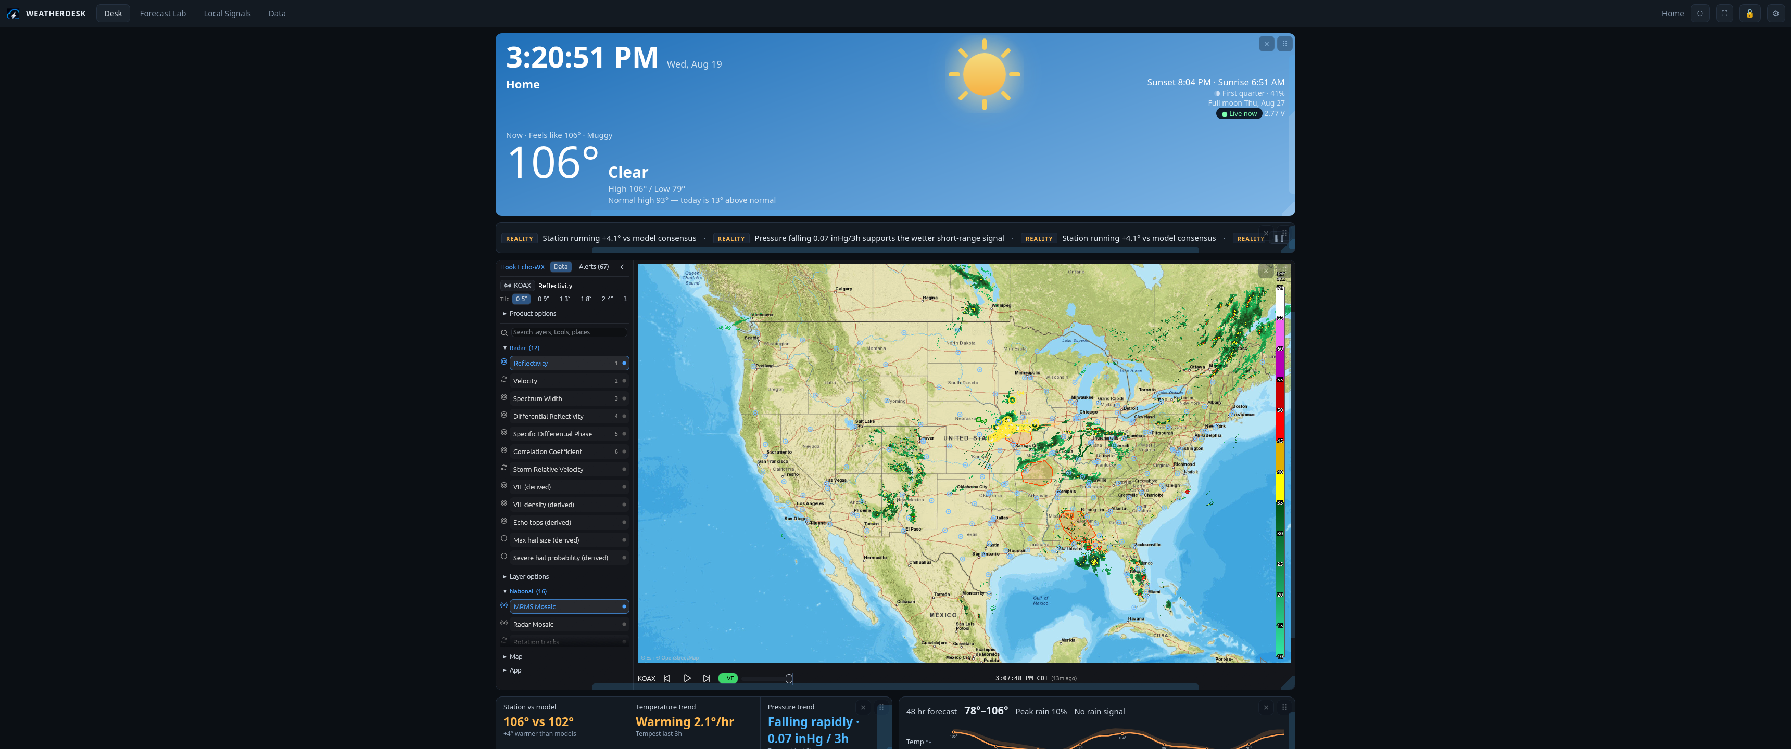This screenshot has height=749, width=1791.
Task: Click the Storm-Relative Velocity layer icon
Action: (504, 468)
